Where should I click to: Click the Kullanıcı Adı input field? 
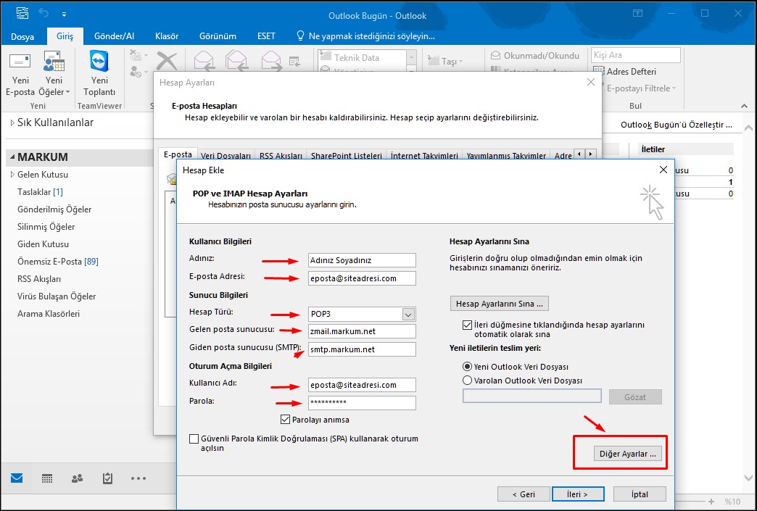(x=362, y=385)
